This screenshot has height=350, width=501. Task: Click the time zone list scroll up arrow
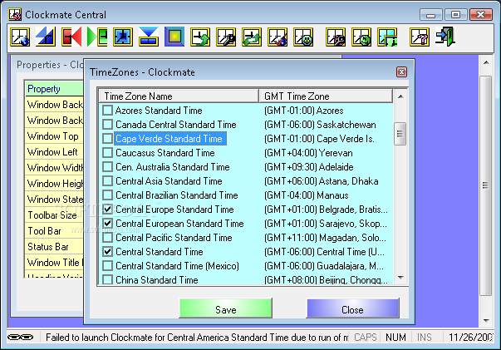click(x=400, y=96)
